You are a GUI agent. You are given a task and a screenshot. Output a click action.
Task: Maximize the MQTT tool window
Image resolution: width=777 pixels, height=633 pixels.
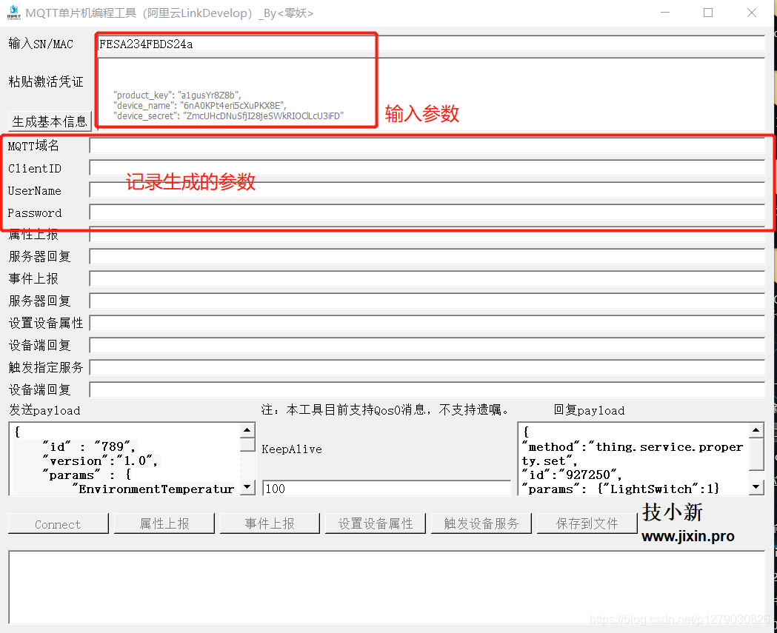(x=708, y=13)
